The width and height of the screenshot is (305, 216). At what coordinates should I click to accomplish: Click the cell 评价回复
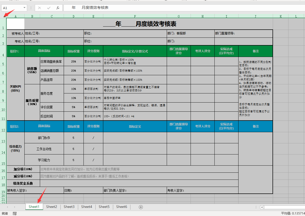[52, 107]
